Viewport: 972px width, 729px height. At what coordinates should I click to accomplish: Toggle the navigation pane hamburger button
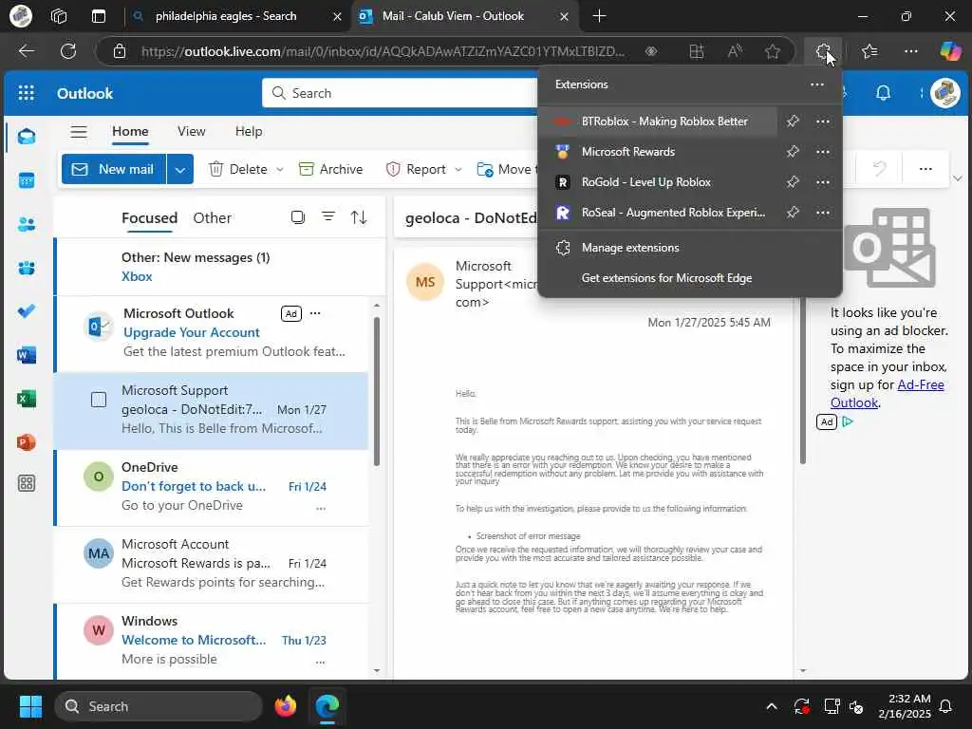point(79,131)
